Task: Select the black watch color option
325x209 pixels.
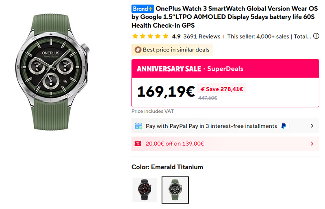Action: [x=145, y=190]
